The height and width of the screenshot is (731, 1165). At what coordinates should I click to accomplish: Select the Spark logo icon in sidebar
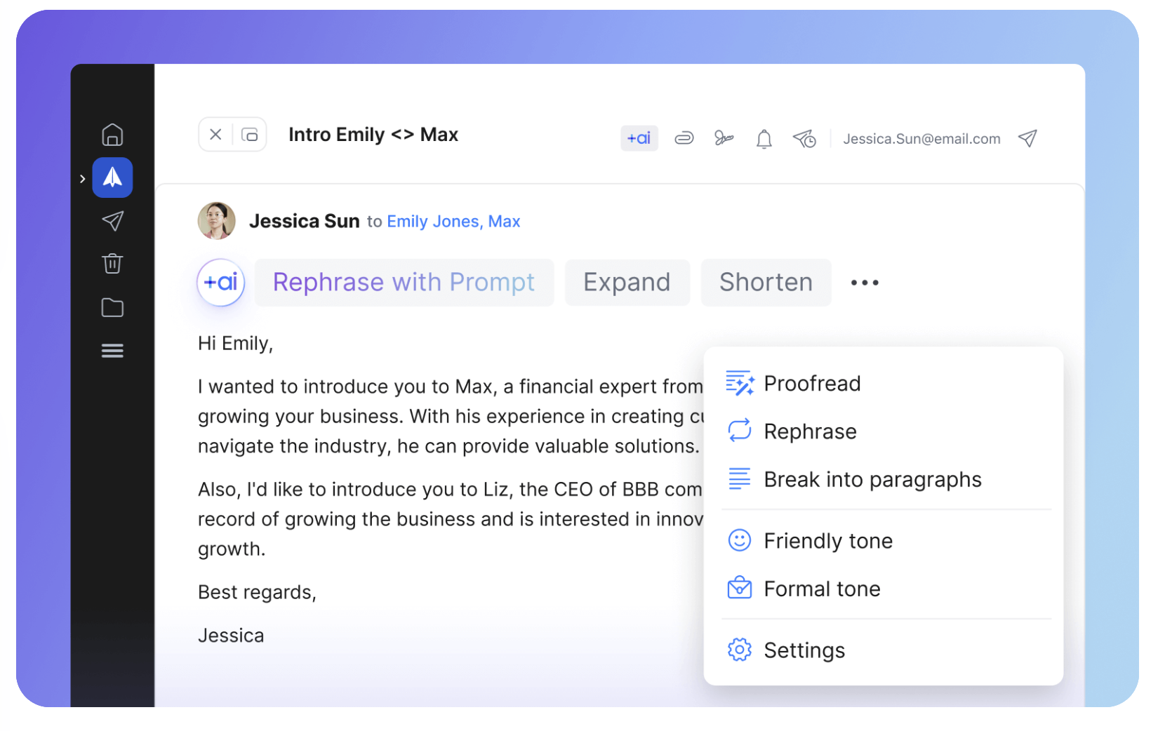(112, 177)
